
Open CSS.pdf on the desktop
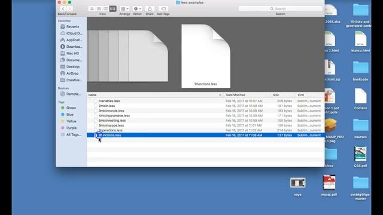(x=360, y=156)
